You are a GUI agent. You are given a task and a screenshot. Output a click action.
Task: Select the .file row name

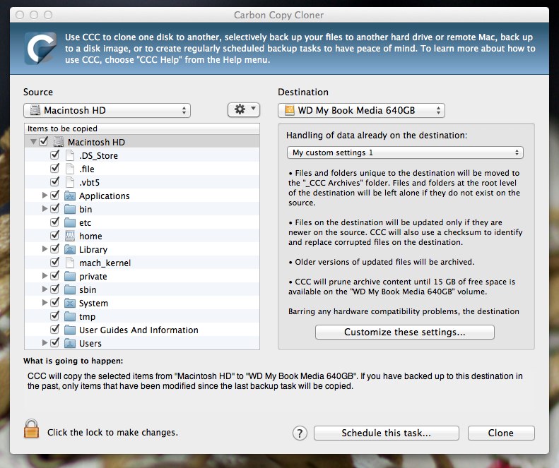[x=87, y=169]
